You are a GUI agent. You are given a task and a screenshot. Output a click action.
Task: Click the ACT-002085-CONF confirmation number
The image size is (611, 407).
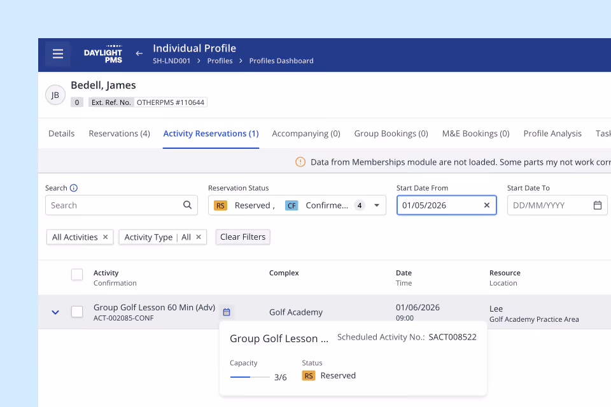pyautogui.click(x=123, y=318)
